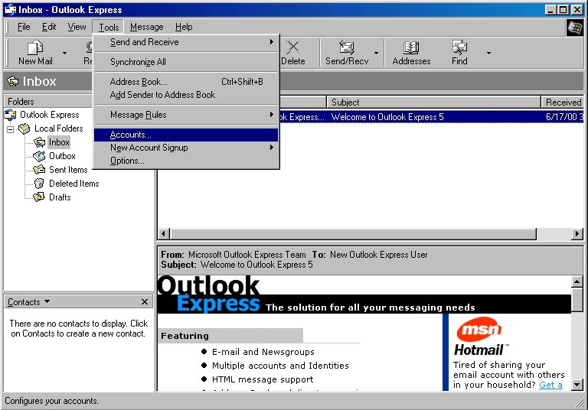
Task: Open the New Mail dropdown arrow
Action: pos(64,53)
